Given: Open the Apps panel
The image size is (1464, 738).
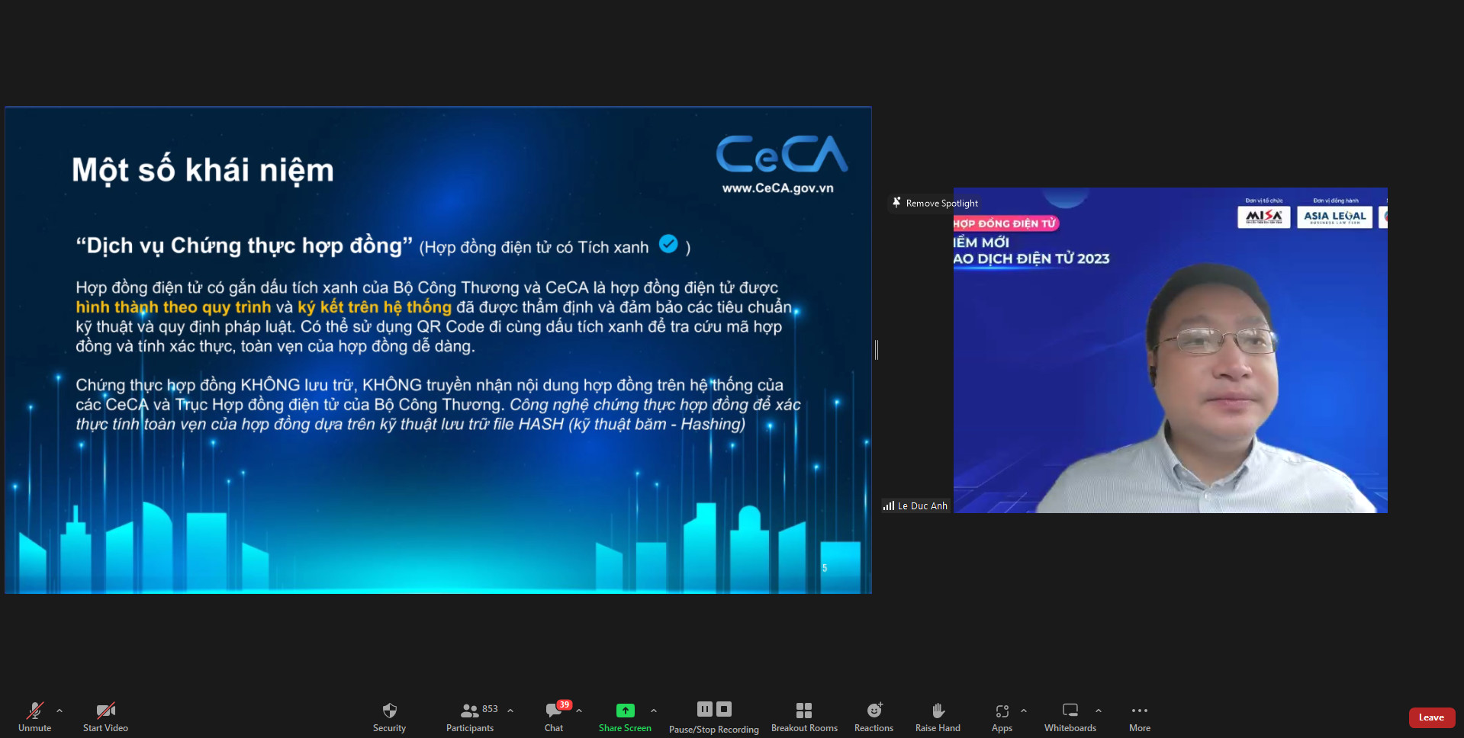Looking at the screenshot, I should 1002,716.
